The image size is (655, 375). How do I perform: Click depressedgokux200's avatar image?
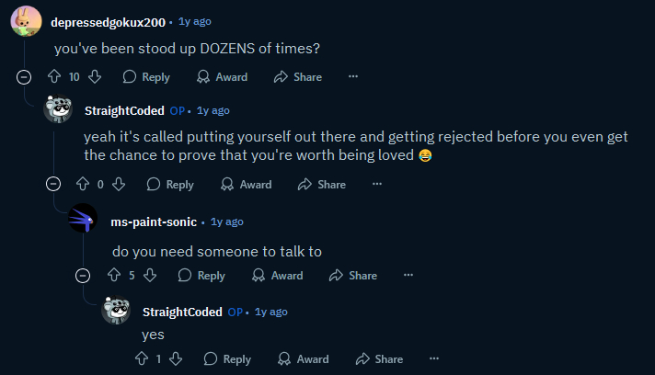tap(25, 19)
